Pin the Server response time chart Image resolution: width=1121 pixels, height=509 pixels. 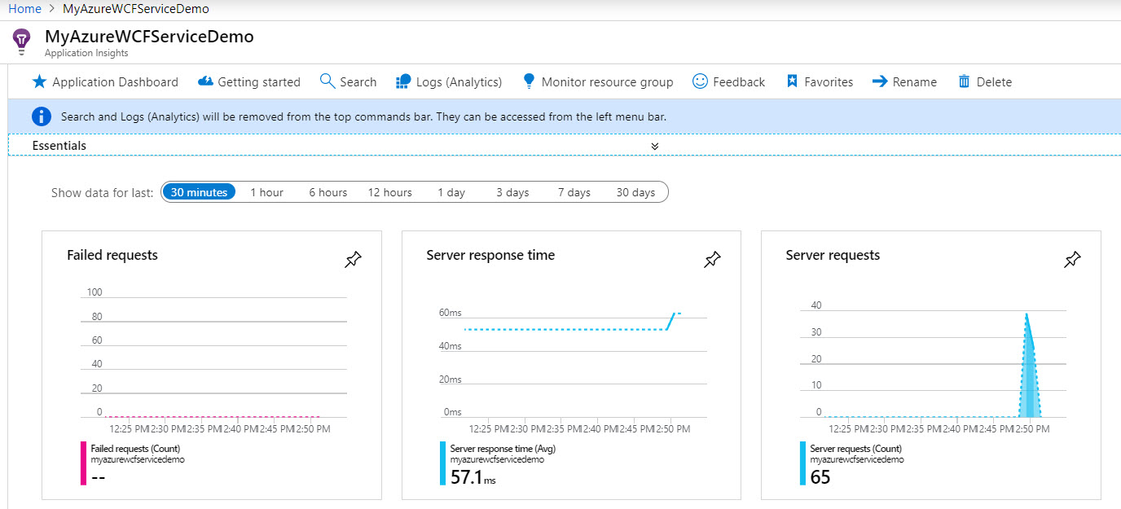pos(712,260)
